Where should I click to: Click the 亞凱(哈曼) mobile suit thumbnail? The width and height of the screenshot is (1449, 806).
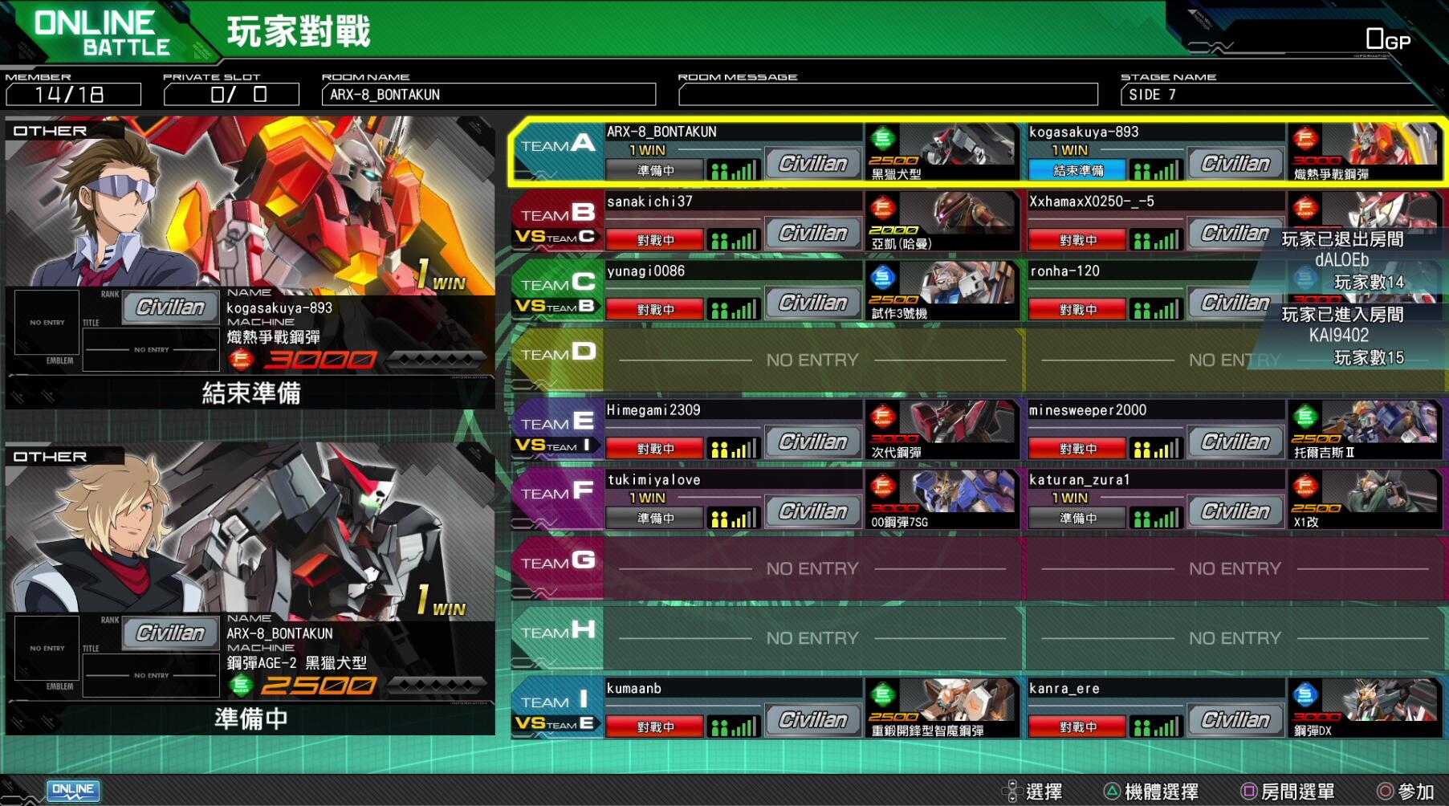[958, 214]
